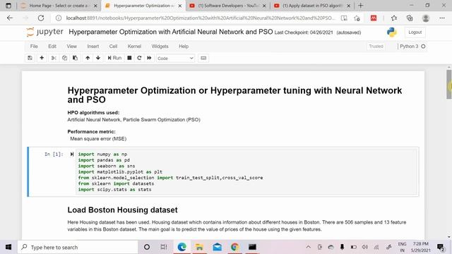
Task: Open browser settings and more menu
Action: (x=442, y=18)
